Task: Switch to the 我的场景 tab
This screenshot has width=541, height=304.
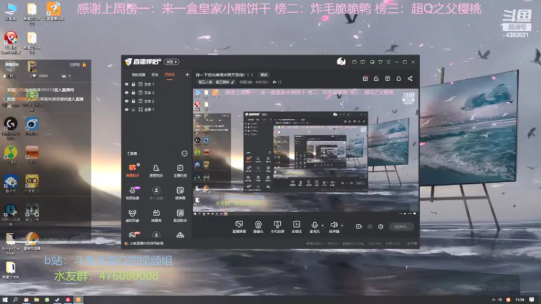Action: pyautogui.click(x=139, y=75)
